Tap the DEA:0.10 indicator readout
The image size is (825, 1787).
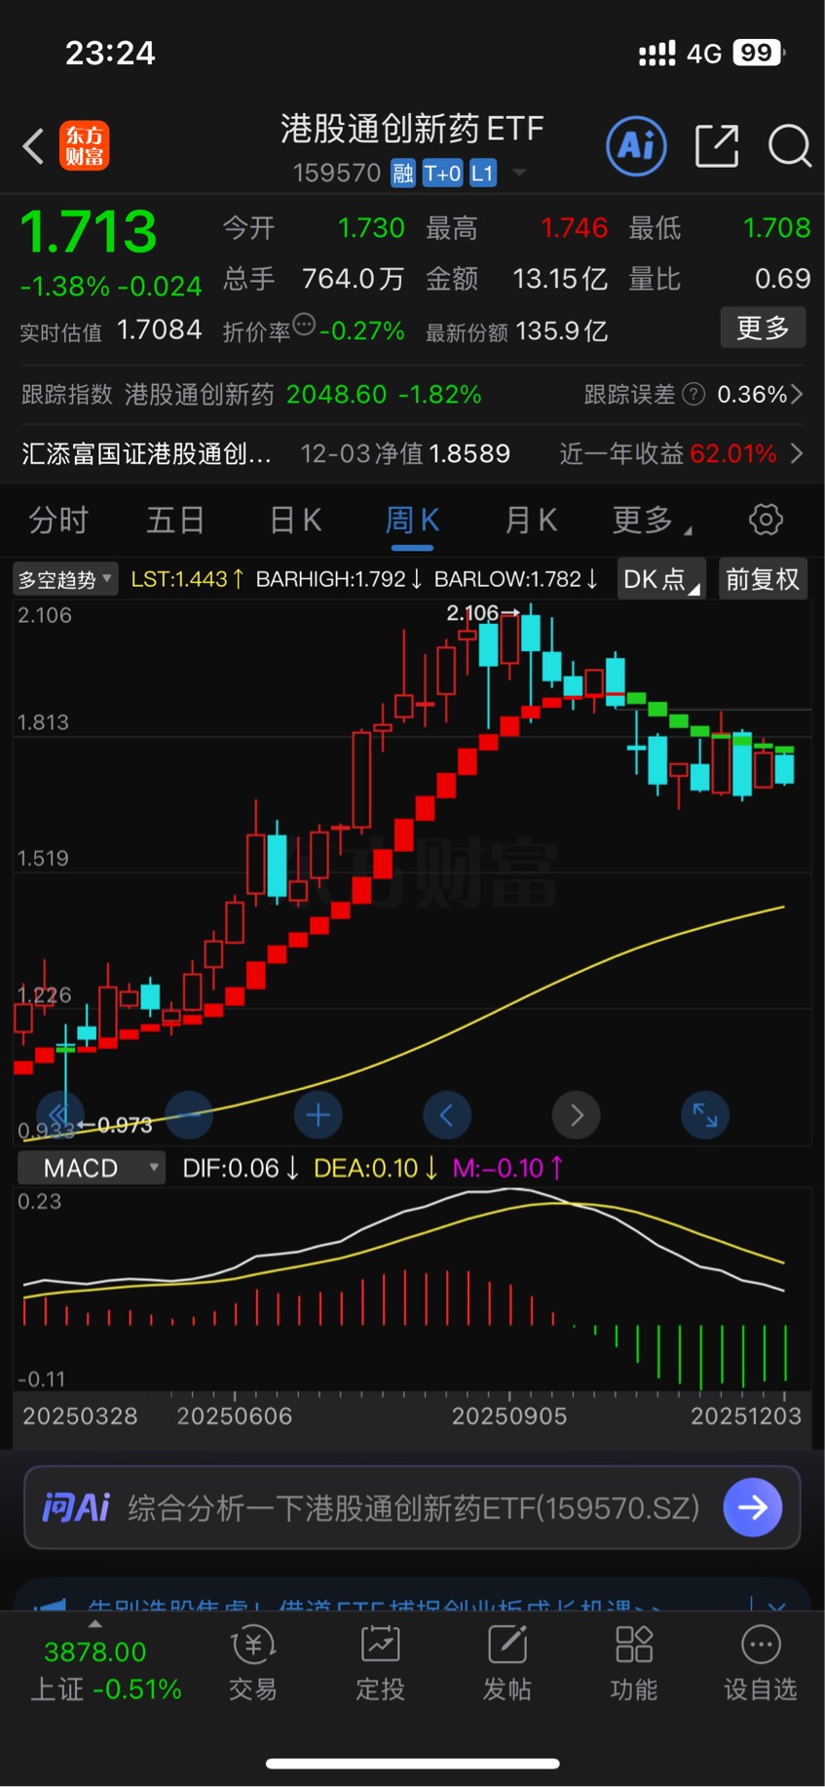(375, 1168)
